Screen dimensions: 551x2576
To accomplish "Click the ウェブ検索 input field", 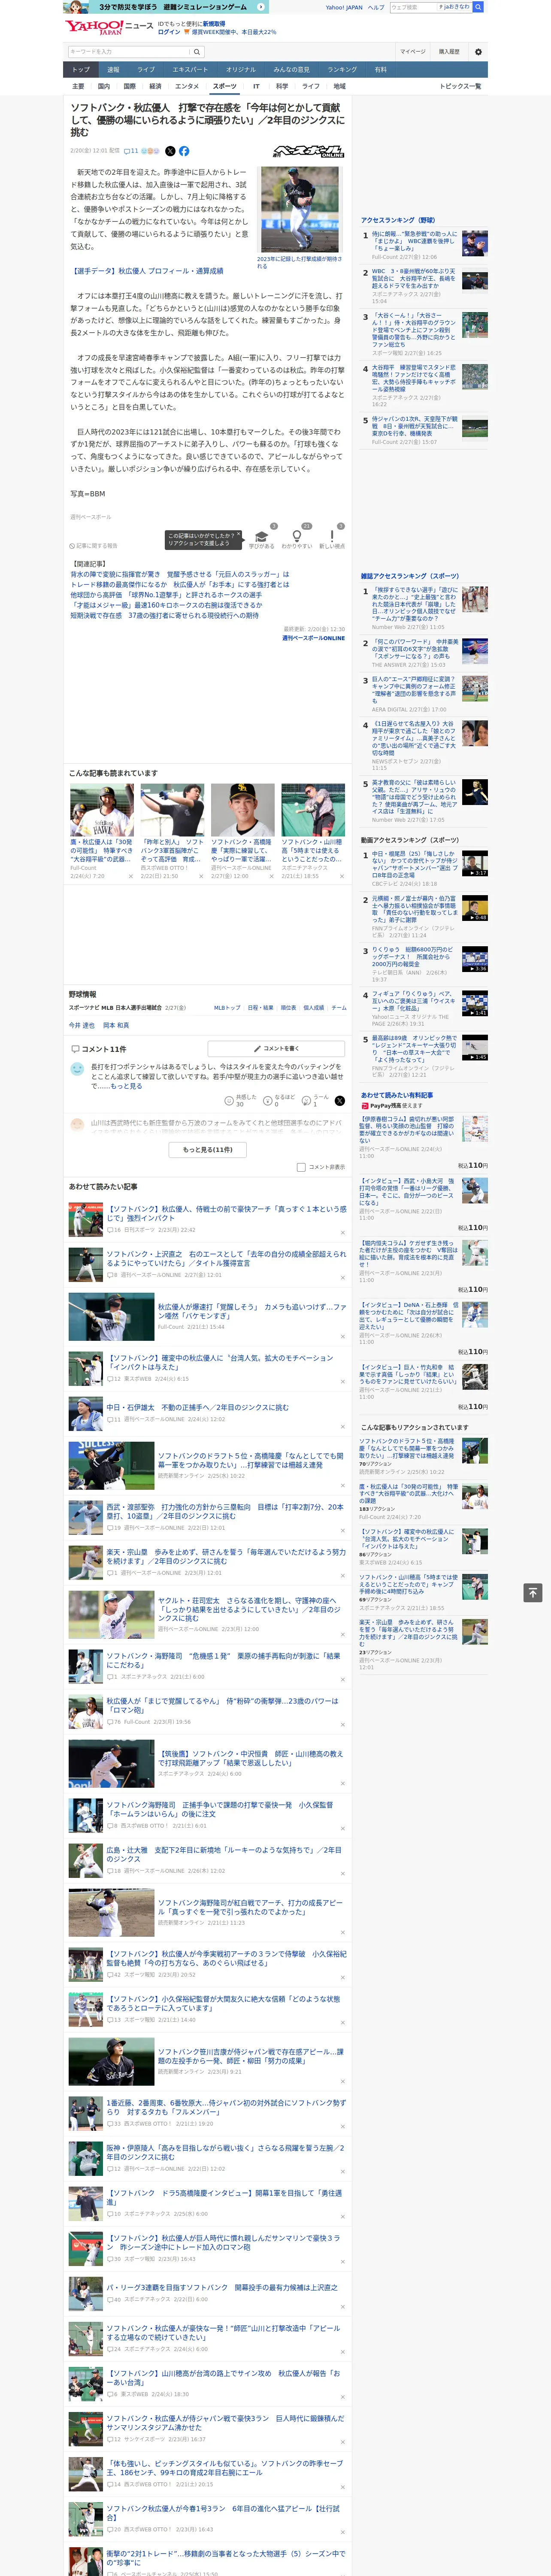I will click(414, 7).
